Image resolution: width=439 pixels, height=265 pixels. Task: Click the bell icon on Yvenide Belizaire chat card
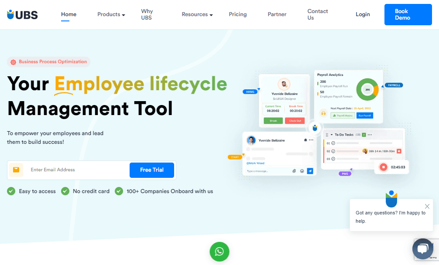pyautogui.click(x=305, y=140)
